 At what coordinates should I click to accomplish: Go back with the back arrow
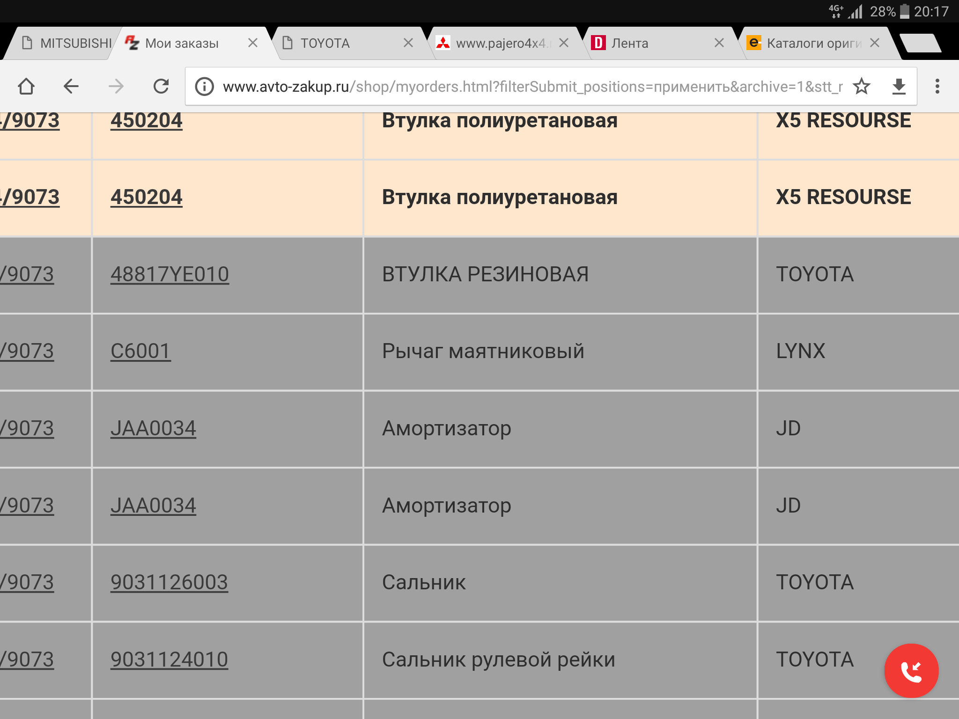(x=71, y=87)
